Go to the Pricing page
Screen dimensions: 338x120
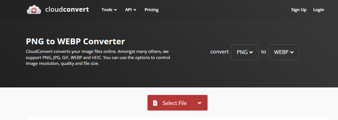[x=151, y=10]
